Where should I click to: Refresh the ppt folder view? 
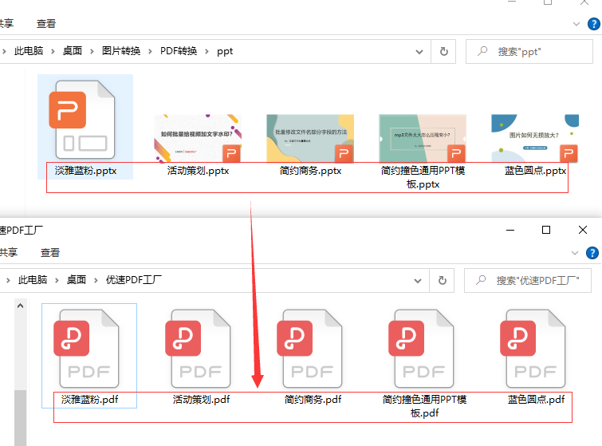tap(443, 51)
